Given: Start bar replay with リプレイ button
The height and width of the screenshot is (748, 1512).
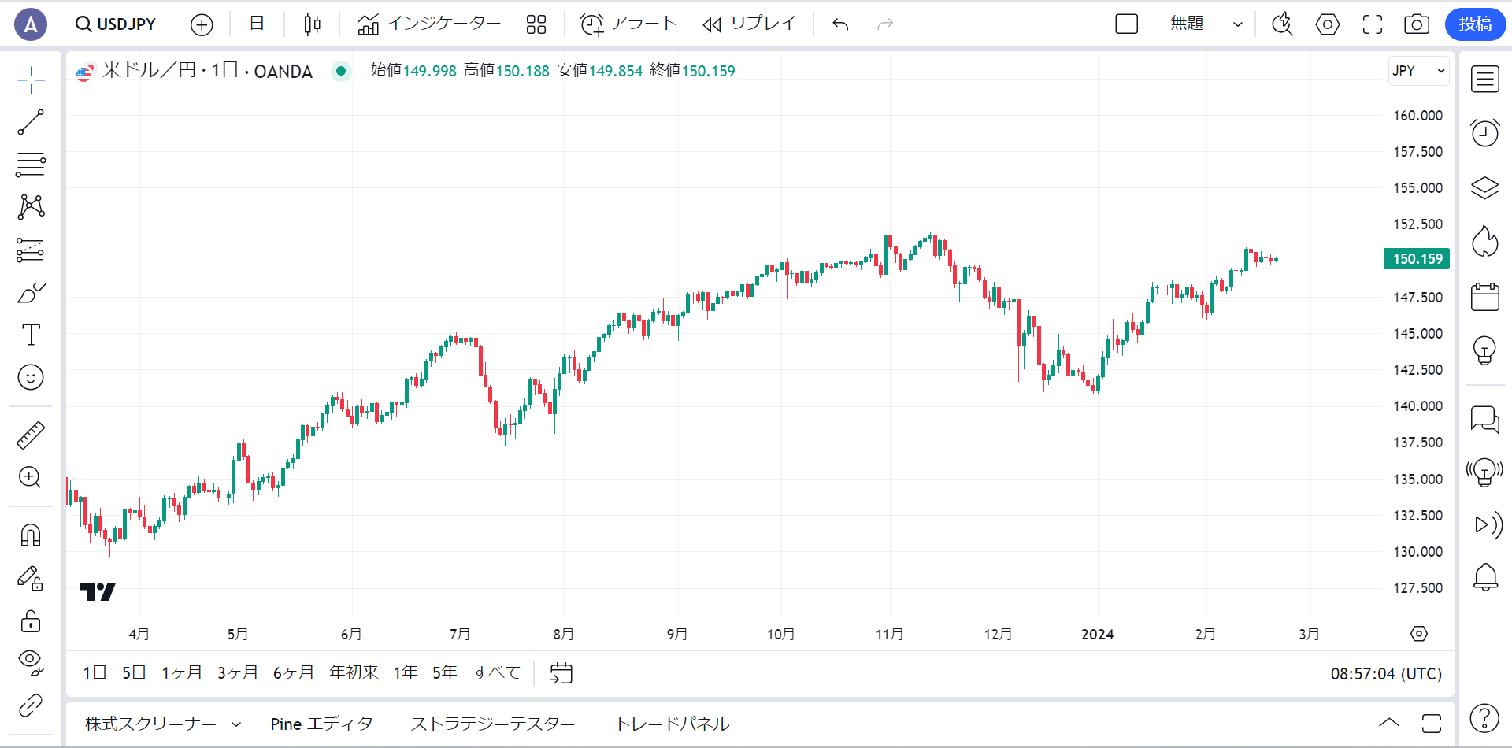Looking at the screenshot, I should pyautogui.click(x=749, y=24).
